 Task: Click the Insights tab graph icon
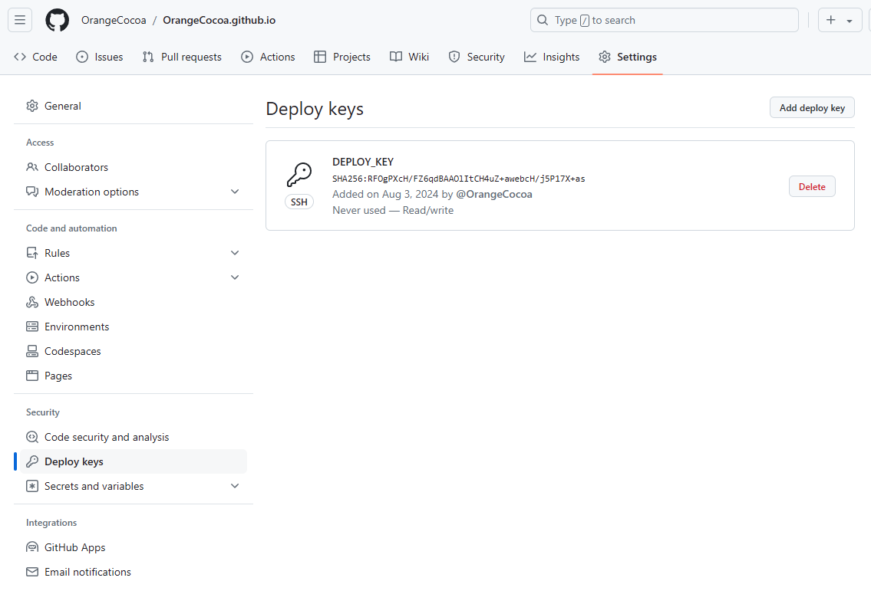(x=530, y=57)
